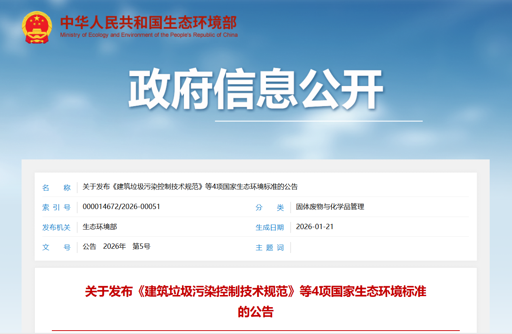Click the 名称 field label

56,187
